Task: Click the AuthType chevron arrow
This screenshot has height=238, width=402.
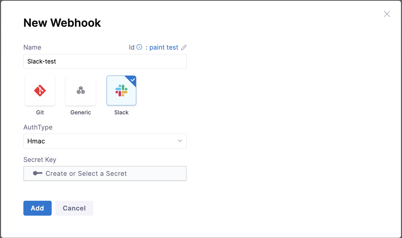Action: click(180, 141)
